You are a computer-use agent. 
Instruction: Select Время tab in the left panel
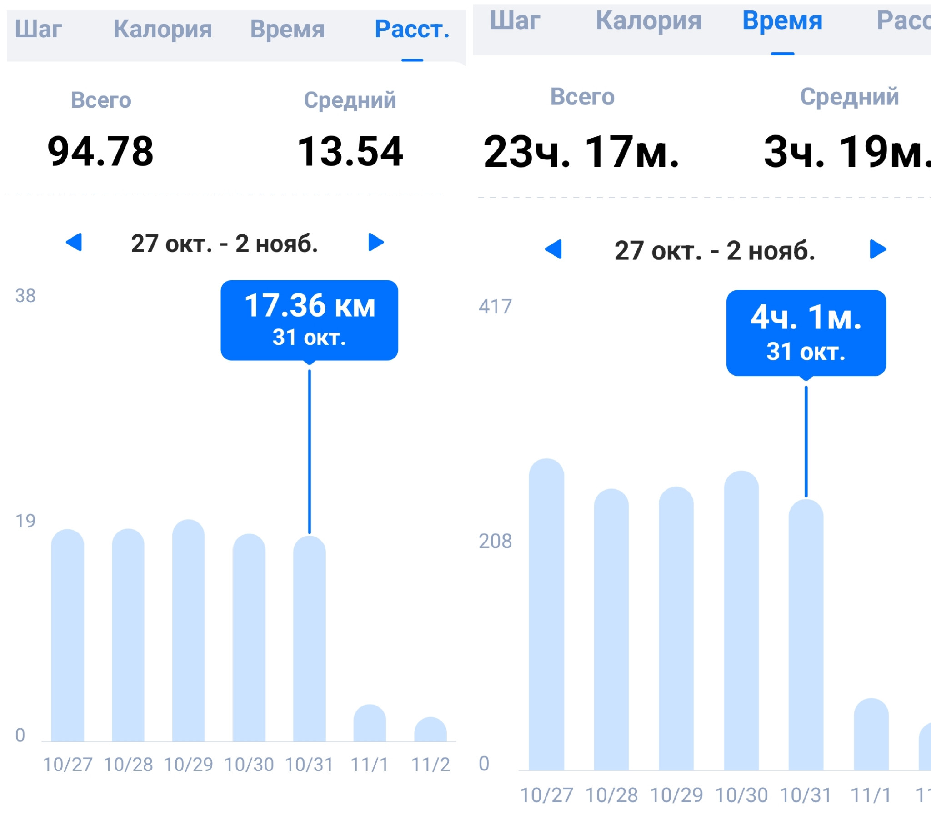[287, 30]
